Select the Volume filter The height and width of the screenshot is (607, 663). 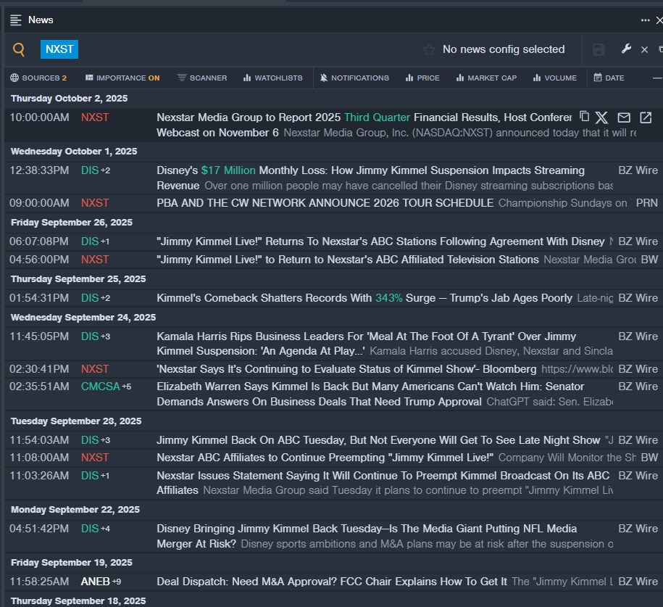[554, 78]
